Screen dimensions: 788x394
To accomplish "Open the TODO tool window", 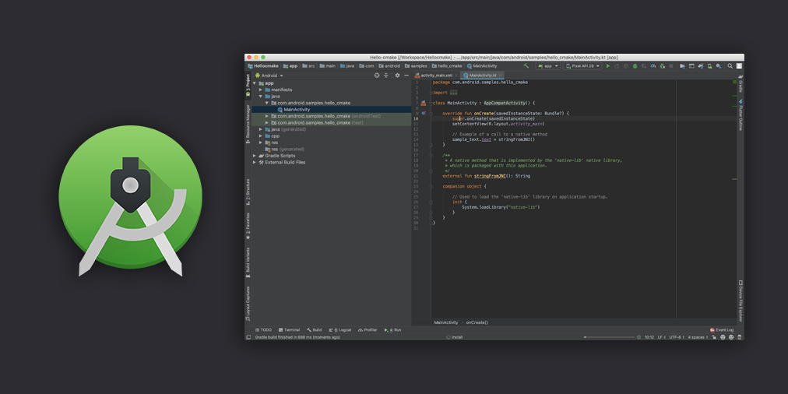I will point(263,330).
